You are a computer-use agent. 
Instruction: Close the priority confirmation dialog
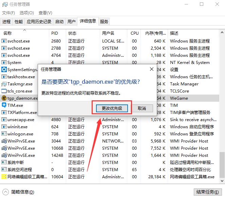tap(151, 69)
